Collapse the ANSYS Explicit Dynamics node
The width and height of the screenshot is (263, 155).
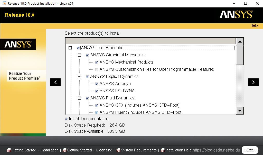pyautogui.click(x=79, y=77)
